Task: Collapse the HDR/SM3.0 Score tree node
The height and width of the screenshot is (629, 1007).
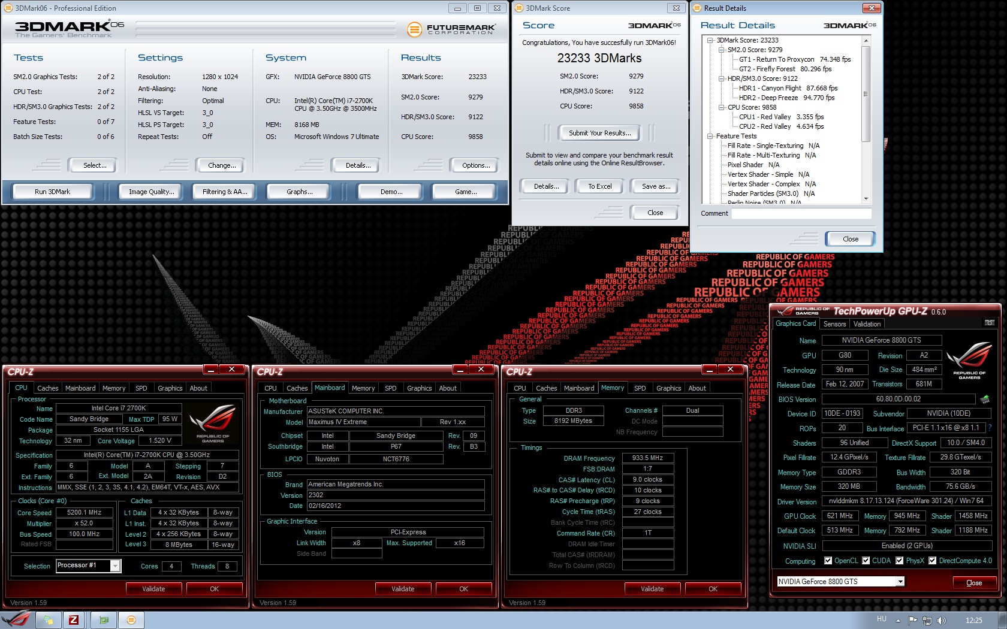Action: 722,79
